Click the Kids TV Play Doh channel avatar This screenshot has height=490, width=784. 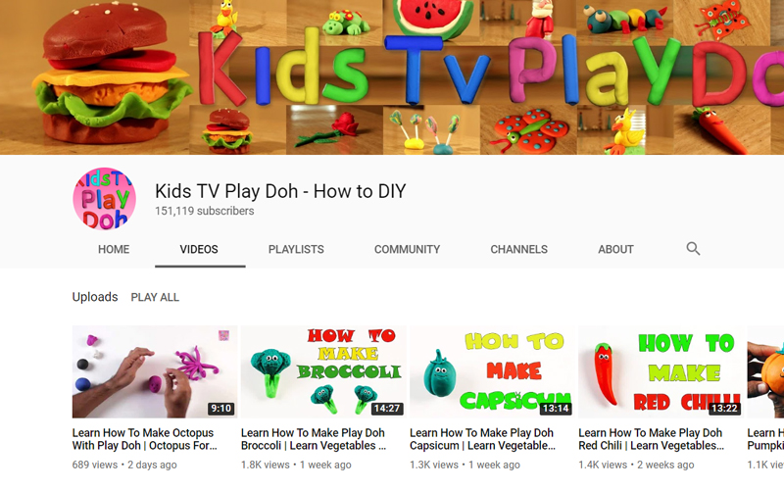[x=105, y=199]
